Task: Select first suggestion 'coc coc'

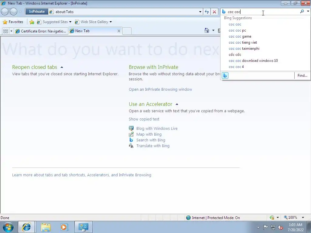Action: (265, 24)
